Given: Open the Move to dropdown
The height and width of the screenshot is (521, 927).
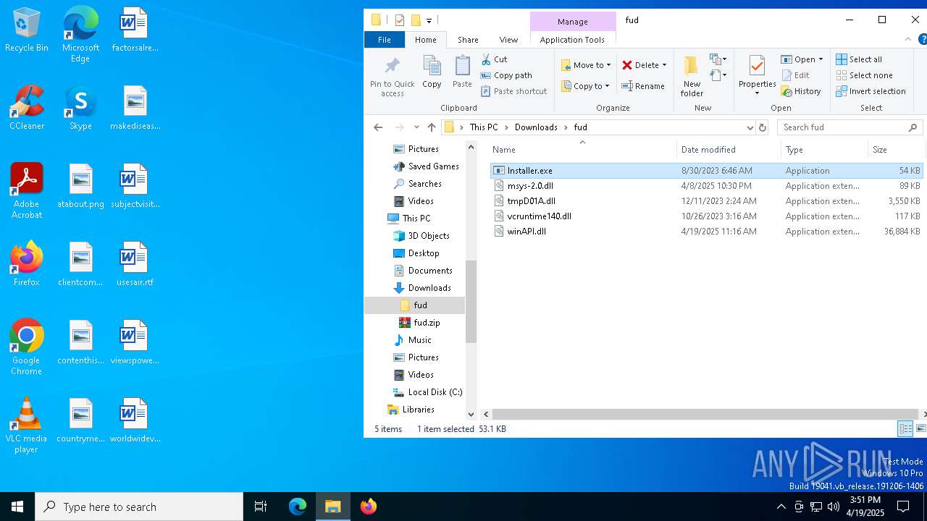Looking at the screenshot, I should (x=586, y=65).
